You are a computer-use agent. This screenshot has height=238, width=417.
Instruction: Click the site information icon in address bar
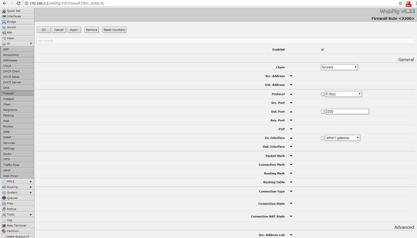coord(27,3)
